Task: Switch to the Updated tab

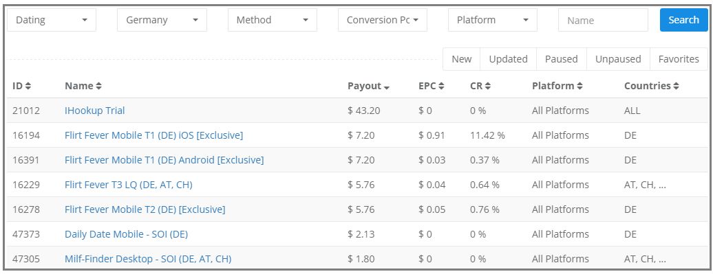Action: (x=509, y=59)
